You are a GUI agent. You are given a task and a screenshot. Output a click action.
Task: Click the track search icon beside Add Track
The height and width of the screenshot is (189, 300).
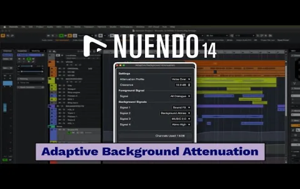tap(55, 51)
